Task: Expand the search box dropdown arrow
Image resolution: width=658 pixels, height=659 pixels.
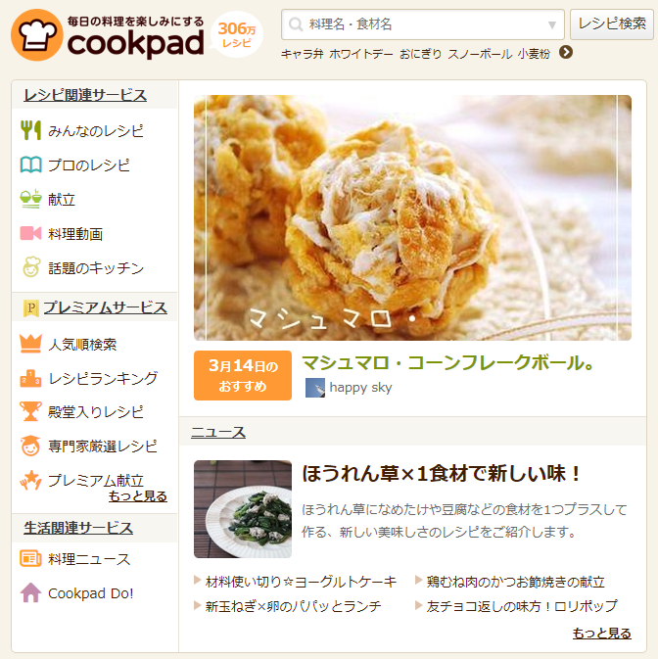Action: click(x=552, y=24)
